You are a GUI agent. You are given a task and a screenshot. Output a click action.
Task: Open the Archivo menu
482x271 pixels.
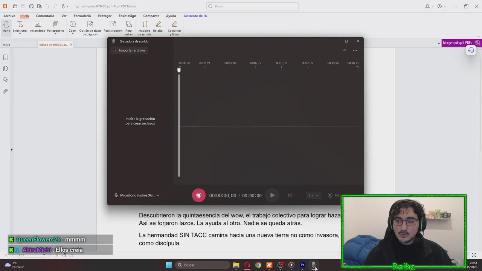click(9, 16)
